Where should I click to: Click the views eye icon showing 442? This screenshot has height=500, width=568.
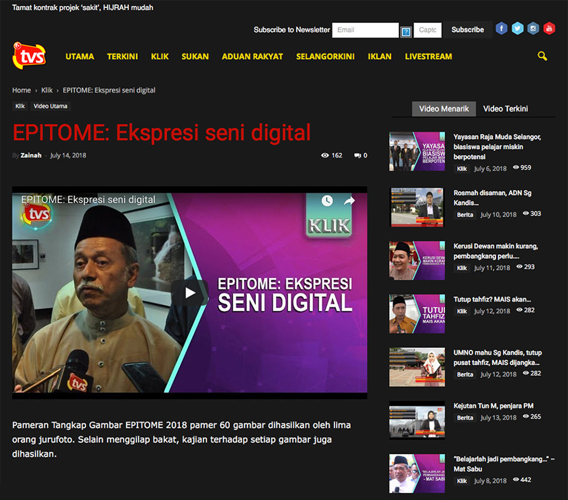[x=516, y=479]
